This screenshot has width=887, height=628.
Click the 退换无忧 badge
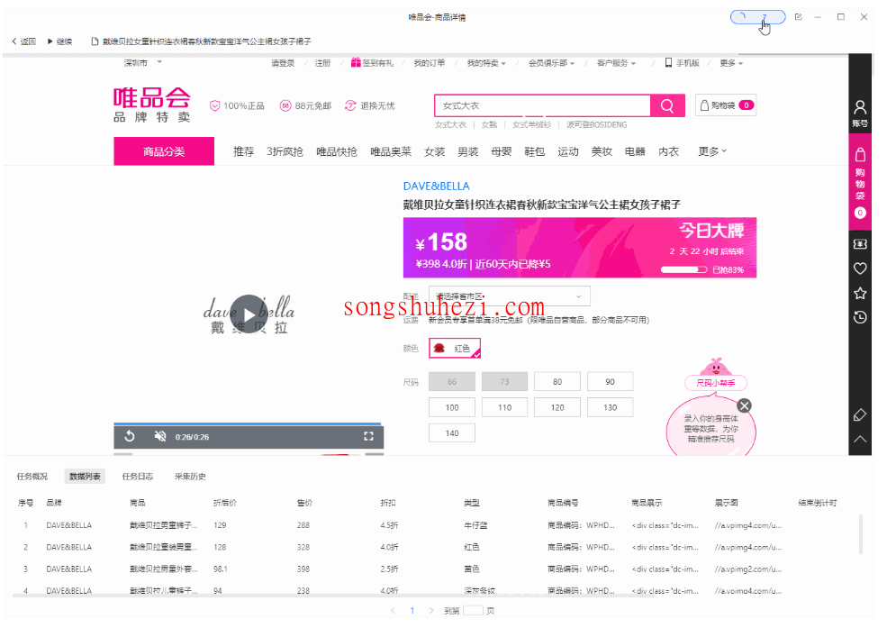click(x=369, y=105)
